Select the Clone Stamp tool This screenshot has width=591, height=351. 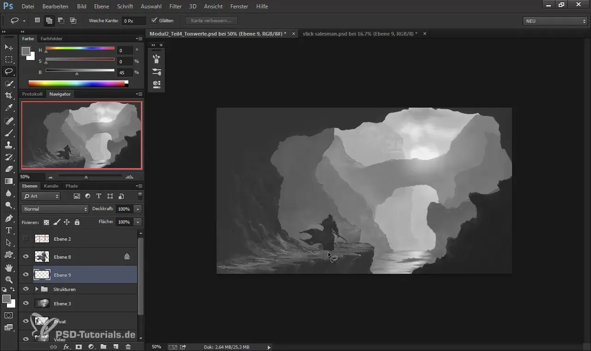point(8,145)
